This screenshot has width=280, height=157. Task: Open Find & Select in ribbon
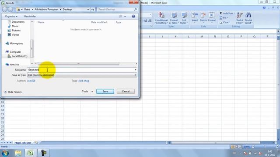click(x=248, y=18)
